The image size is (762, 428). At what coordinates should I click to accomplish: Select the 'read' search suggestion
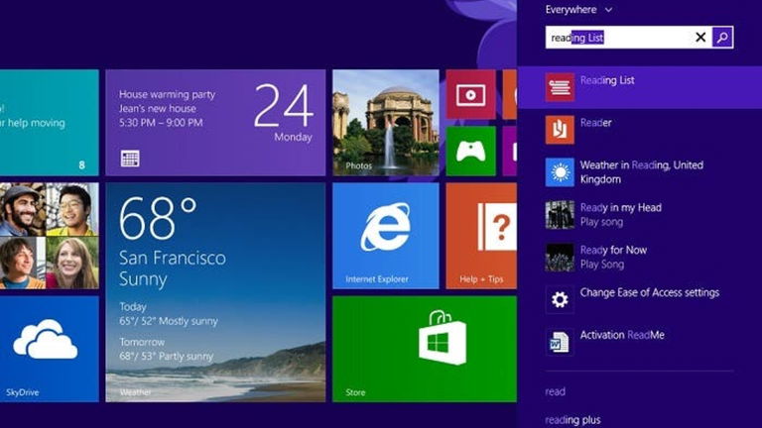click(x=555, y=391)
